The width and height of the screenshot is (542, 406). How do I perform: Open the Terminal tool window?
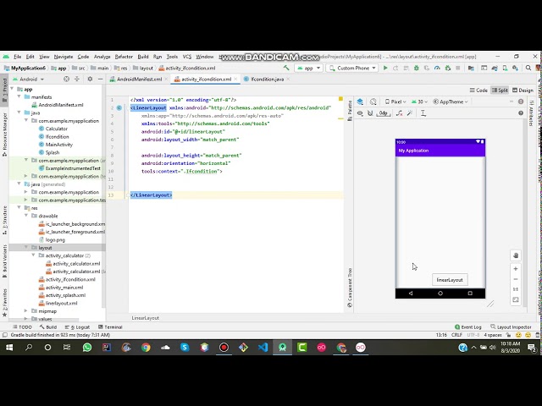(x=110, y=327)
